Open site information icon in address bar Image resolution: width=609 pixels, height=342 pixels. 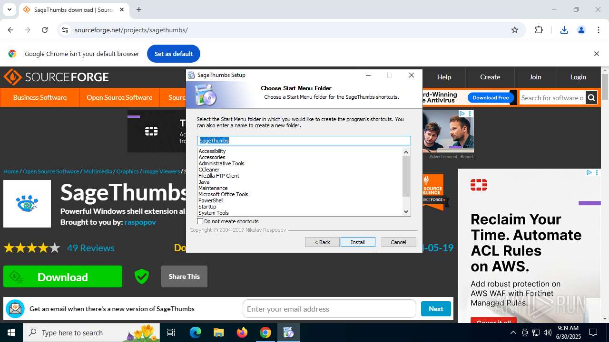(x=65, y=30)
